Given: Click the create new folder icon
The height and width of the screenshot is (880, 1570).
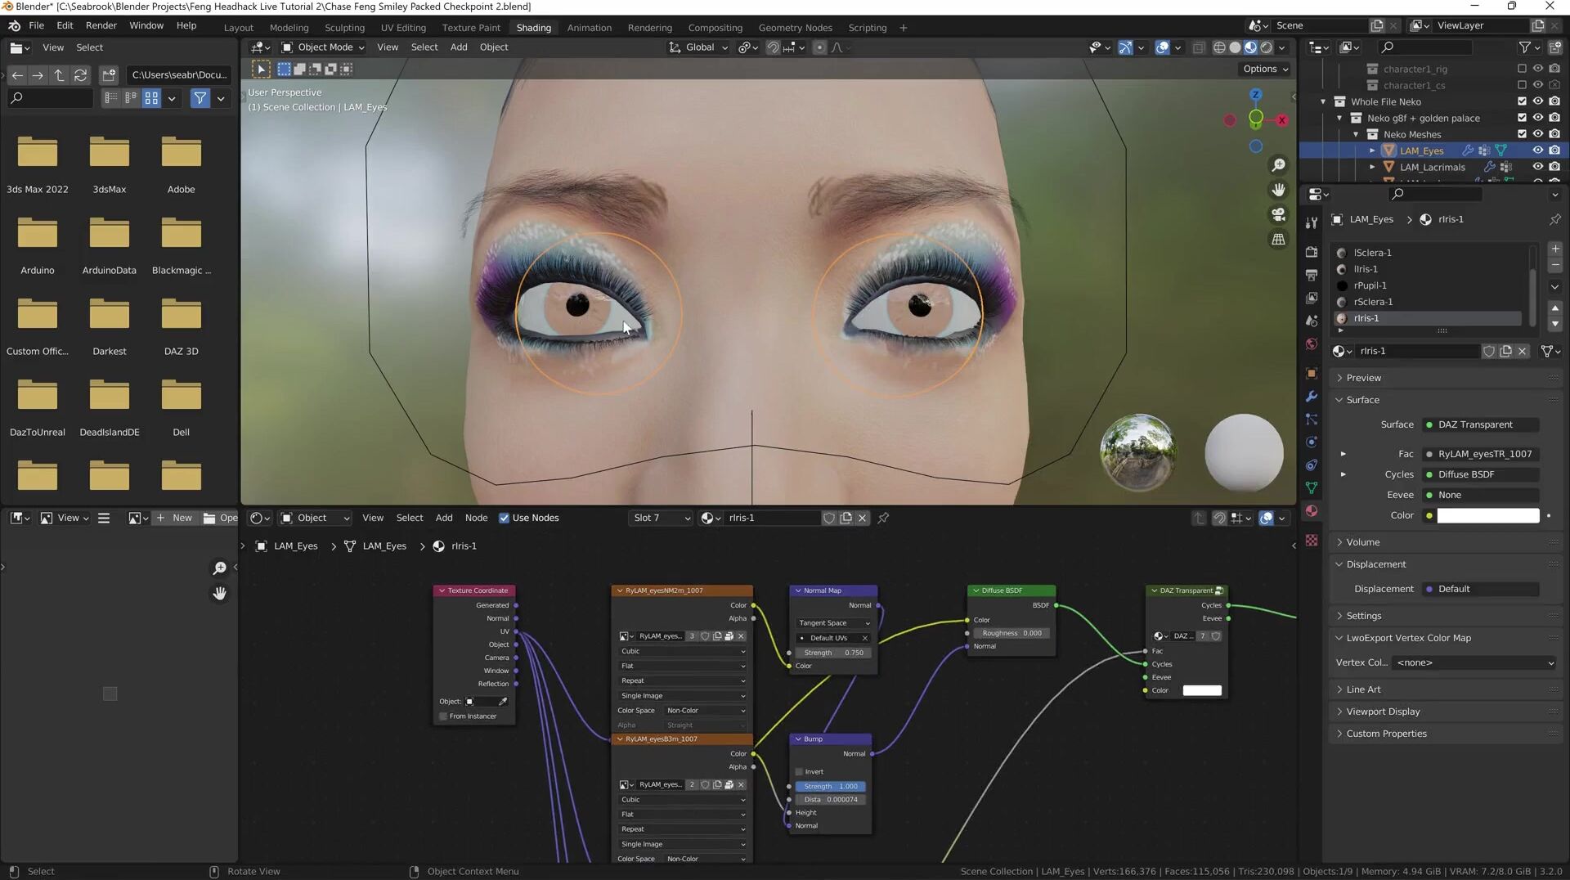Looking at the screenshot, I should 109,75.
